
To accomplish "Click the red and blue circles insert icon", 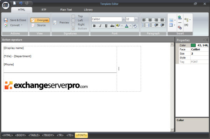I will point(180,28).
